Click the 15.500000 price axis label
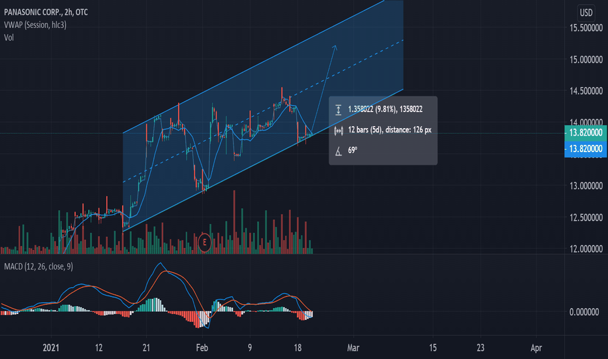 586,27
